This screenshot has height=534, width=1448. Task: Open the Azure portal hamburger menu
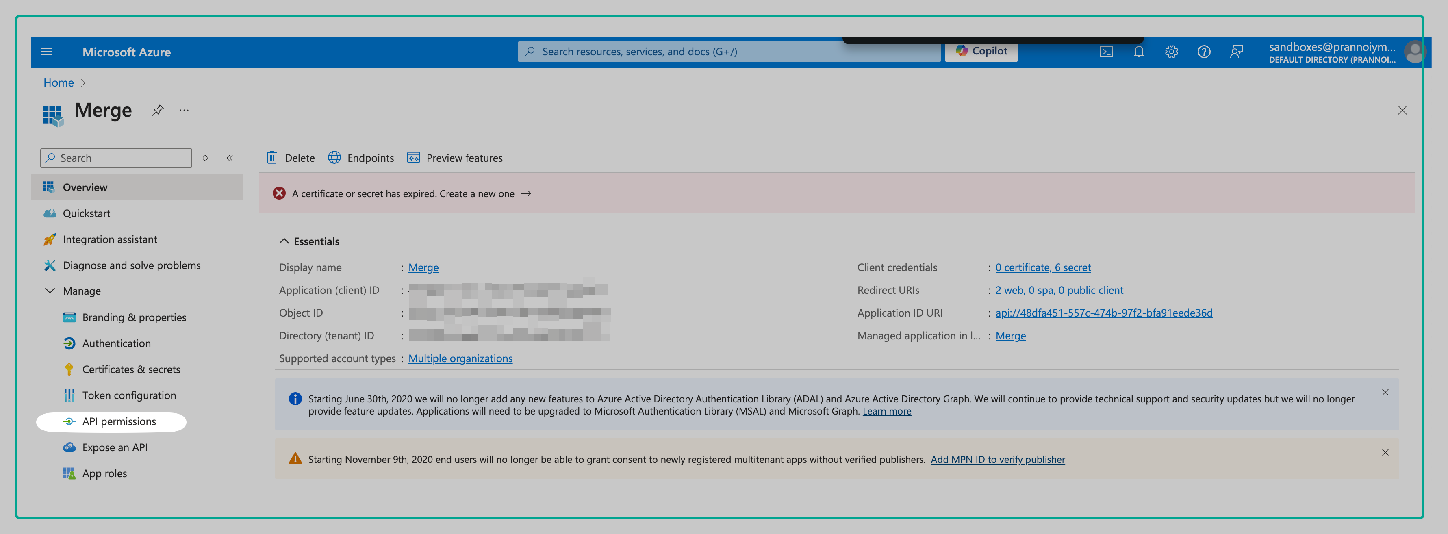(47, 52)
